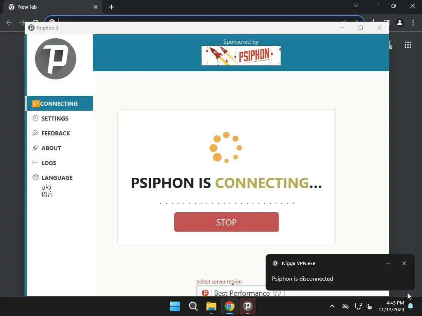The width and height of the screenshot is (422, 316).
Task: Click the OneDrive cloud tray icon
Action: (345, 306)
